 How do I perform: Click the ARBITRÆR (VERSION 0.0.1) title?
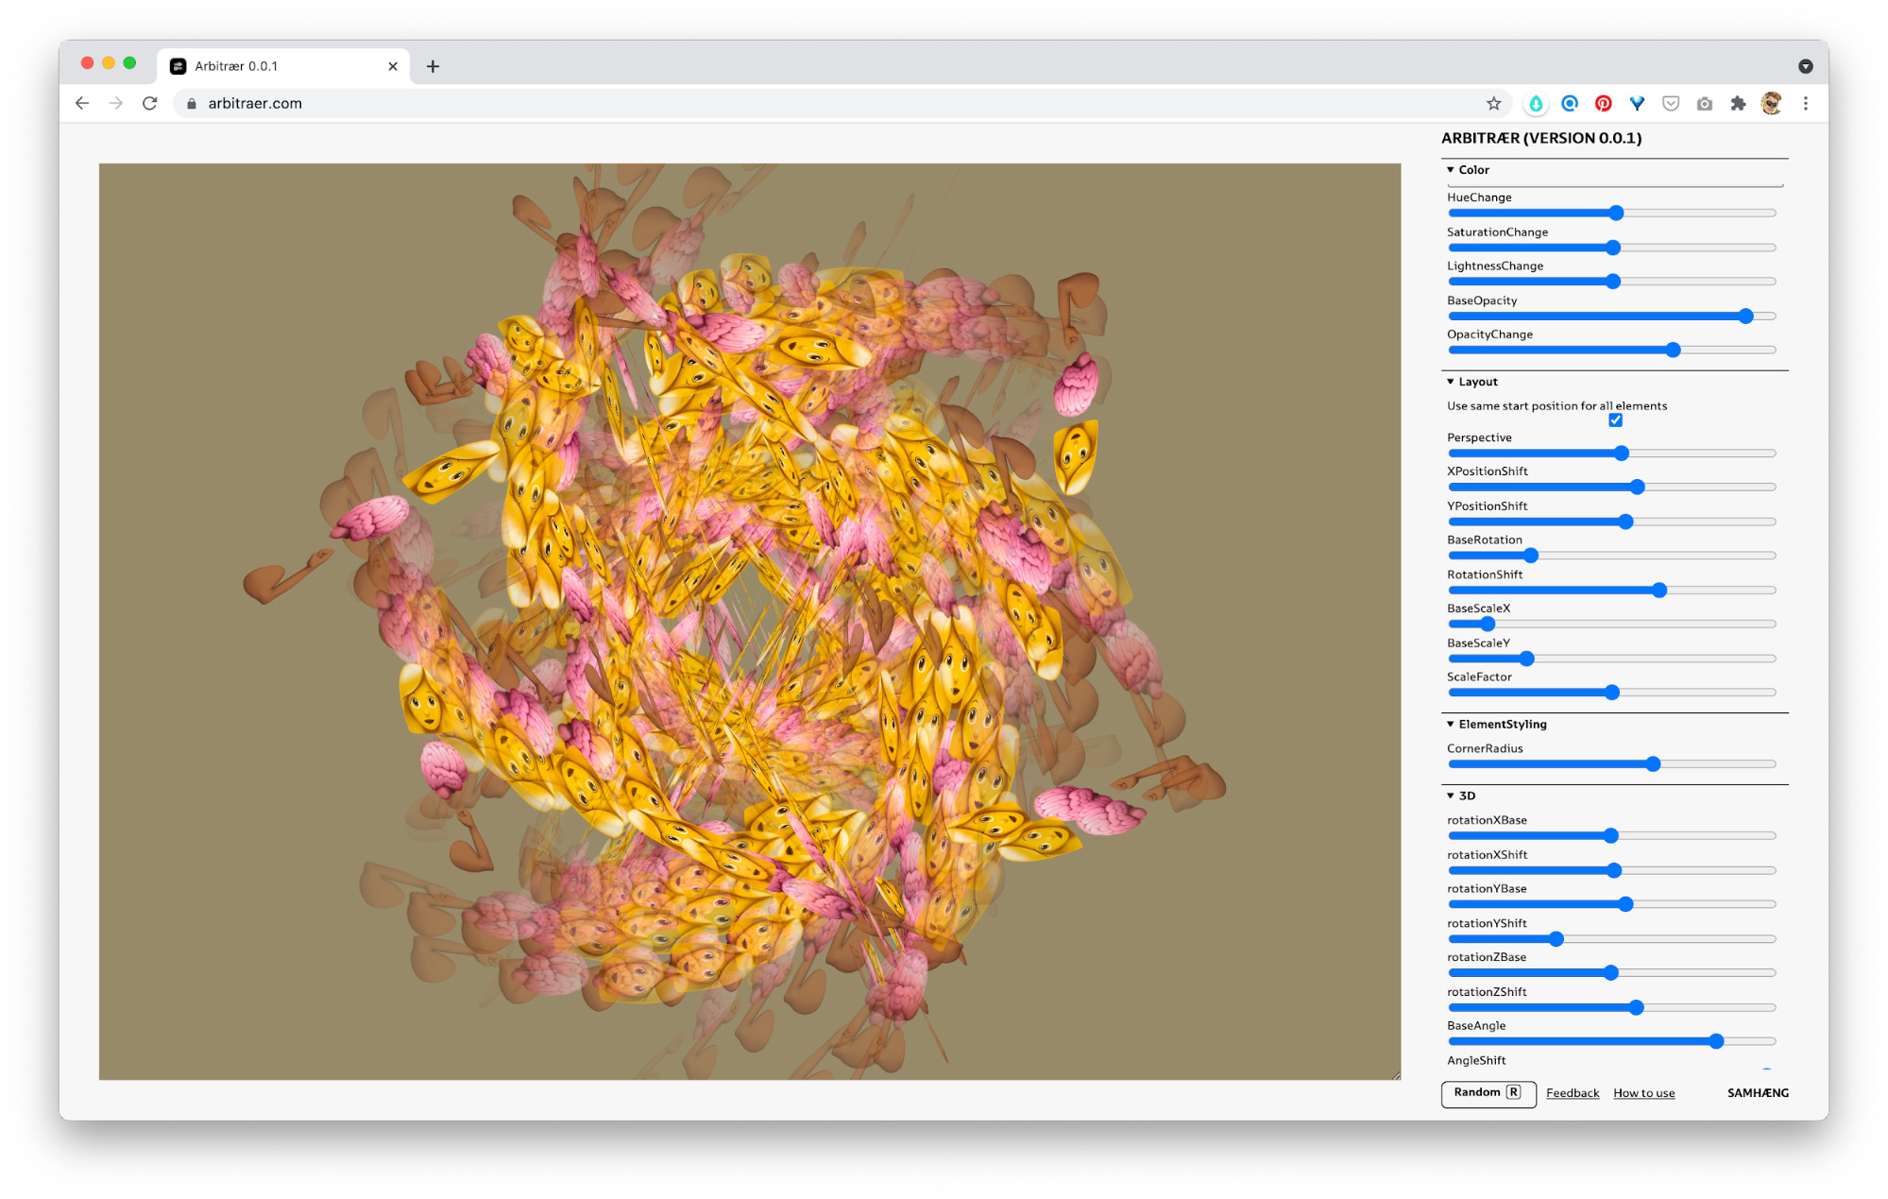tap(1541, 138)
